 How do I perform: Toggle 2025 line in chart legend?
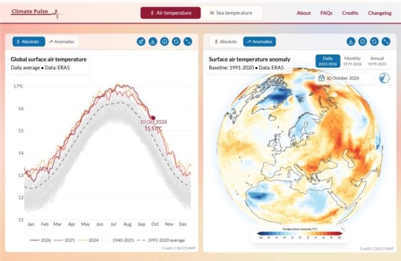pyautogui.click(x=64, y=240)
